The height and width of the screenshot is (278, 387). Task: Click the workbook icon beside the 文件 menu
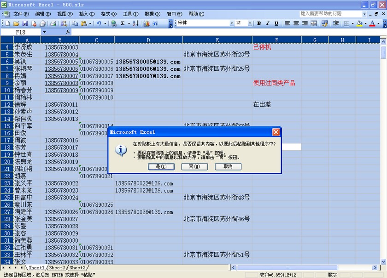[x=6, y=14]
